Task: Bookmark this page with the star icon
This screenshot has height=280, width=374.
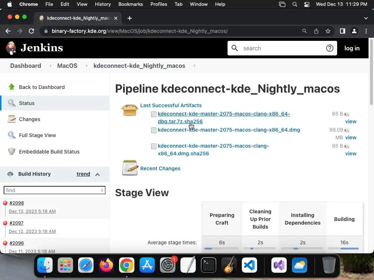Action: coord(328,31)
